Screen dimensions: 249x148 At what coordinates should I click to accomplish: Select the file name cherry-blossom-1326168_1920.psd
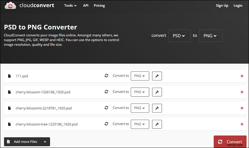point(43,92)
